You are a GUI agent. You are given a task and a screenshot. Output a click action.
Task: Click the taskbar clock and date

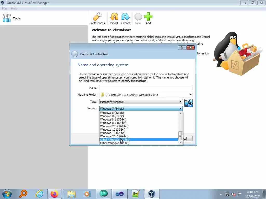click(x=252, y=194)
